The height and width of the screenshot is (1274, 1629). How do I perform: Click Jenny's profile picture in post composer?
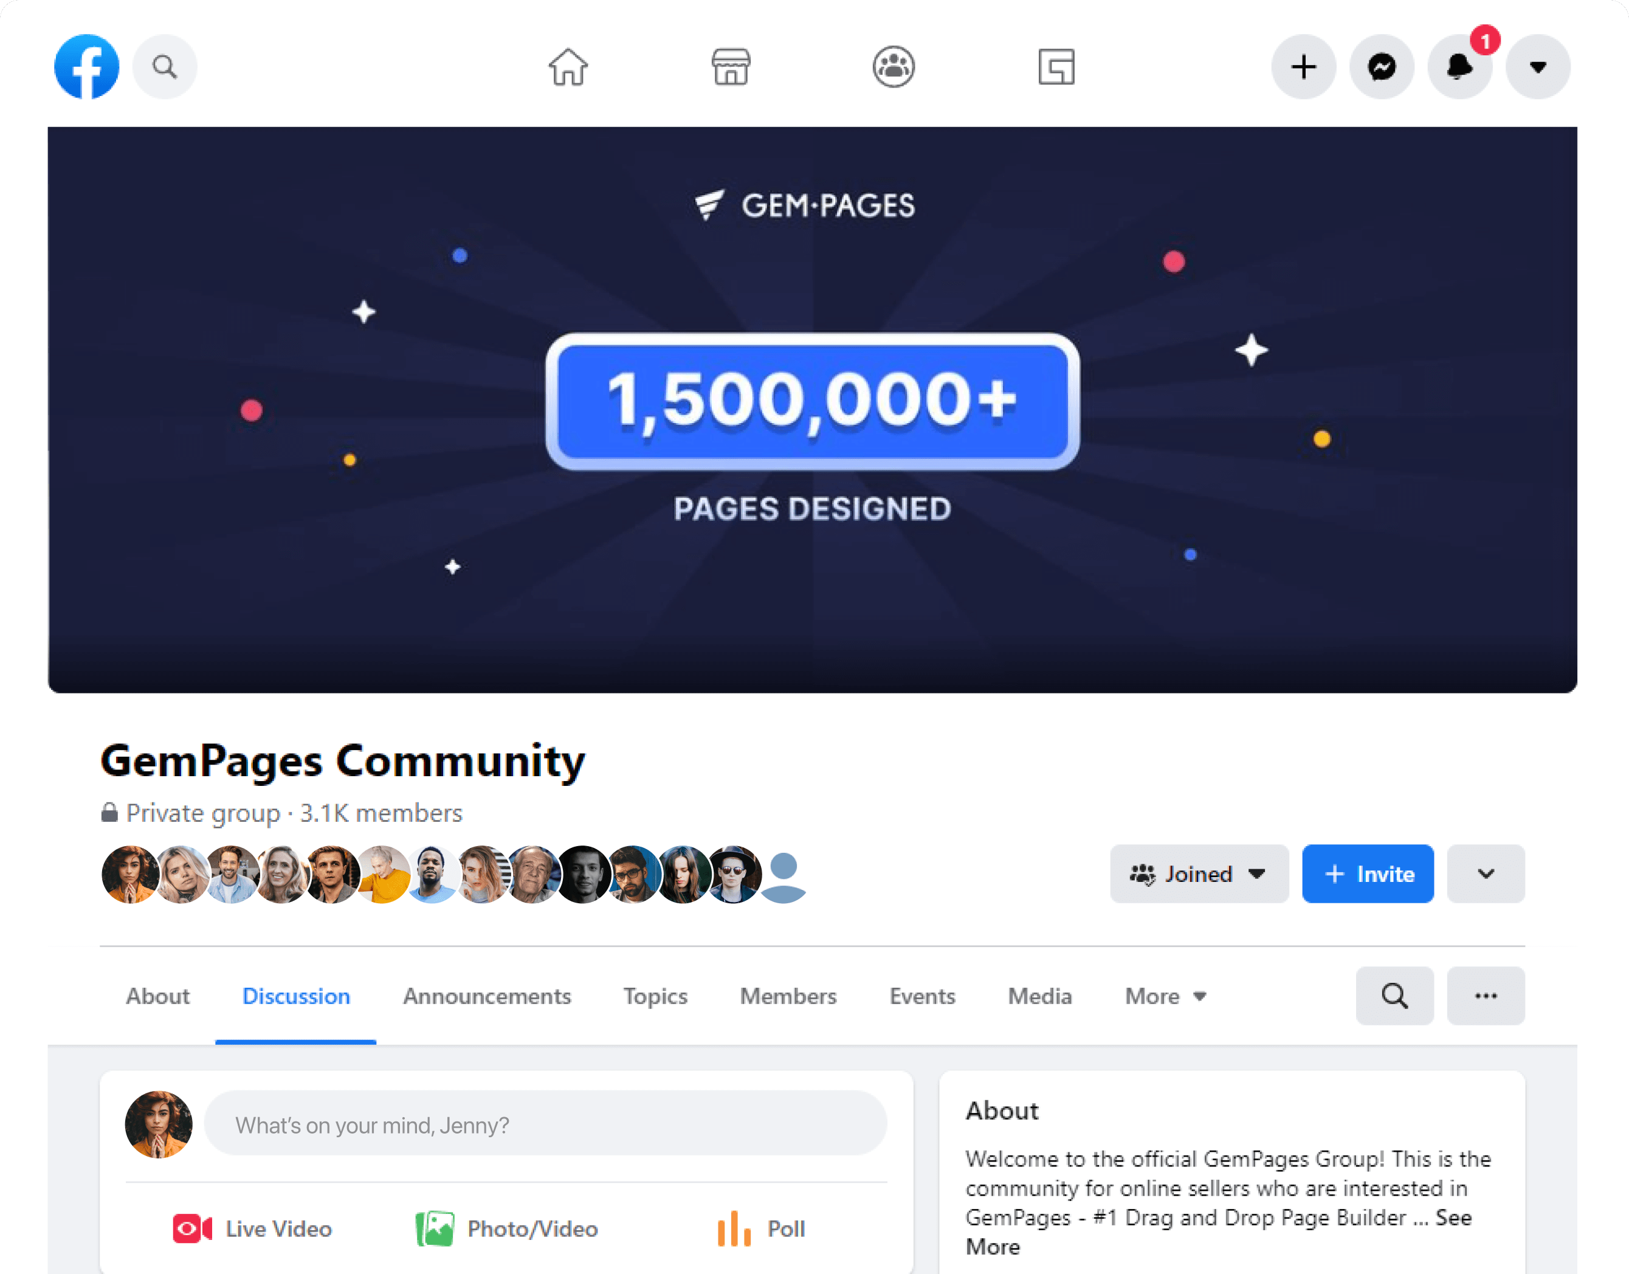(x=158, y=1123)
